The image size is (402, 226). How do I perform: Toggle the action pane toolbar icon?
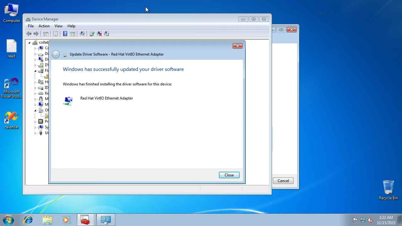pyautogui.click(x=73, y=34)
